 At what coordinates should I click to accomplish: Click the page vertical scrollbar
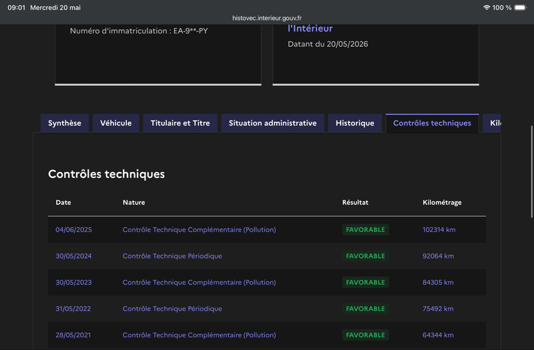click(x=531, y=172)
